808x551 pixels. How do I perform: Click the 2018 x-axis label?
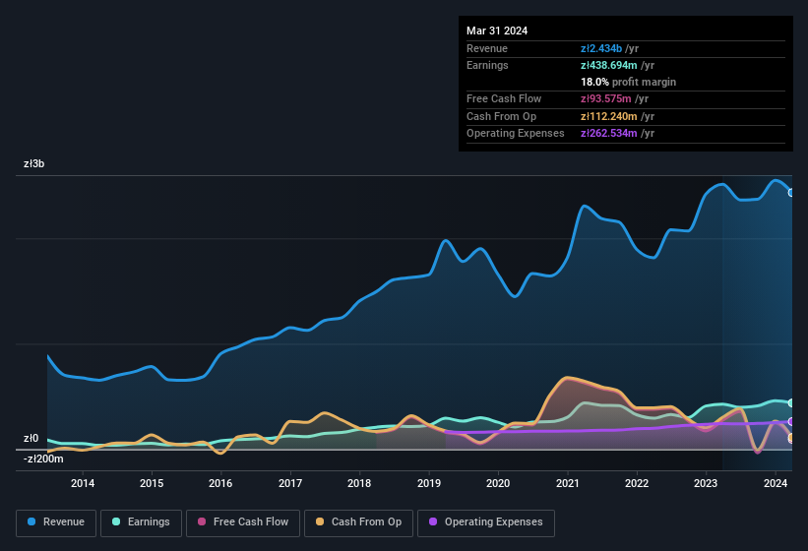[359, 483]
